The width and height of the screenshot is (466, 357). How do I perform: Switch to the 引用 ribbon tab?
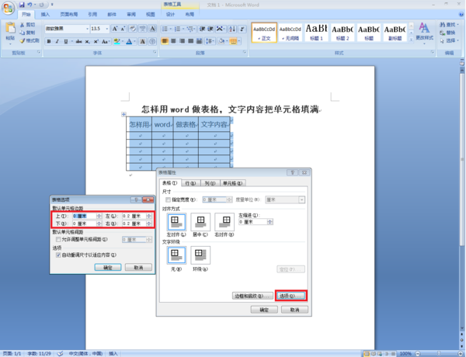92,14
